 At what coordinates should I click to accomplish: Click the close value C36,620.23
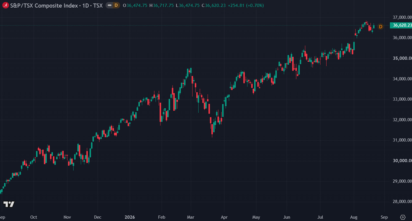214,6
